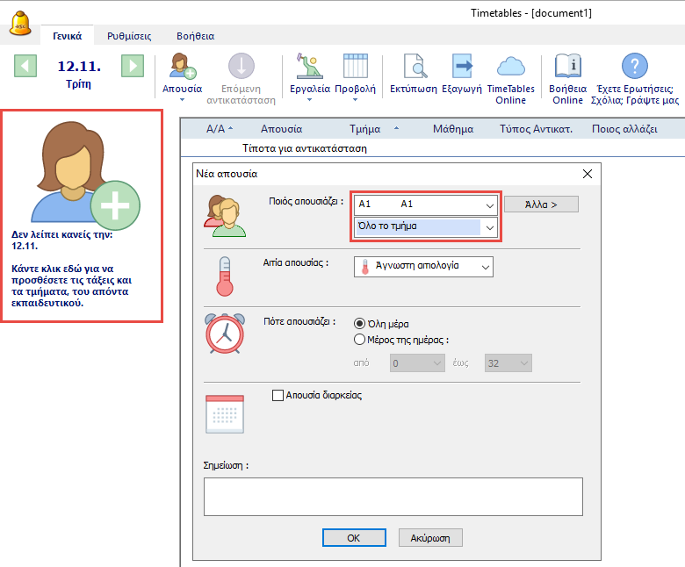The height and width of the screenshot is (567, 685).
Task: Go to previous day with left arrow
Action: click(x=25, y=66)
